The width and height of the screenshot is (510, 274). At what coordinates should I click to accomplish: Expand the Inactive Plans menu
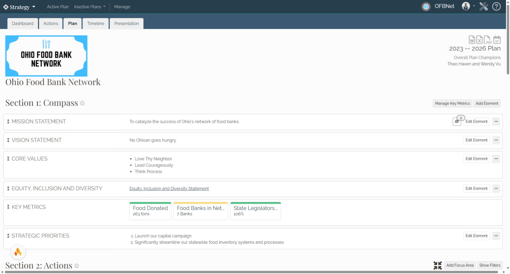[x=90, y=7]
